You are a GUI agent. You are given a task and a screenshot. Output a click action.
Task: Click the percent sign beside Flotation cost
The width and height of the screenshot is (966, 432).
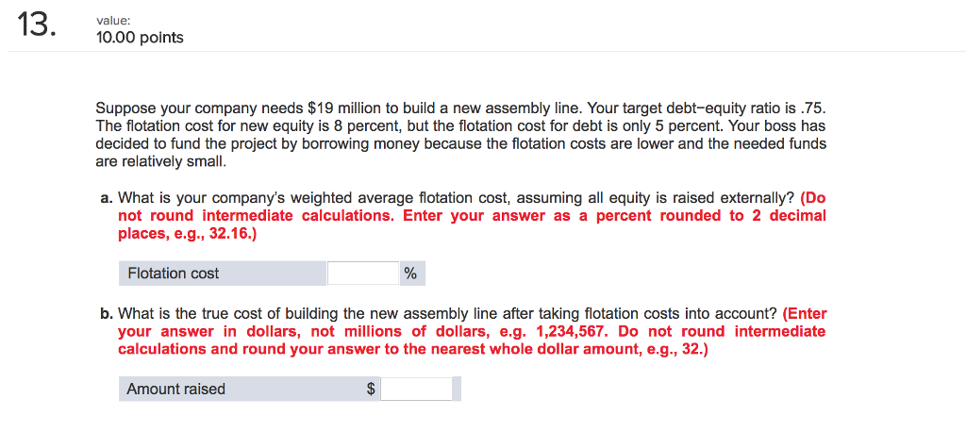coord(410,274)
